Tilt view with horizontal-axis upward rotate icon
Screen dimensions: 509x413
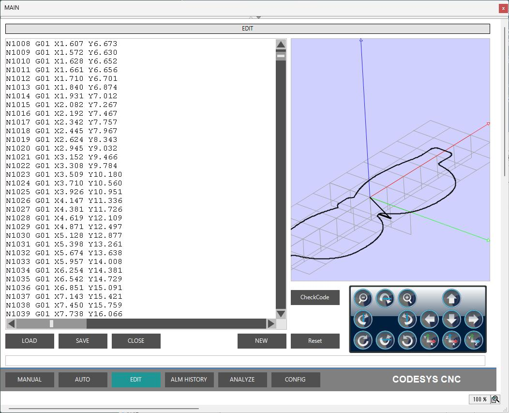click(x=385, y=340)
